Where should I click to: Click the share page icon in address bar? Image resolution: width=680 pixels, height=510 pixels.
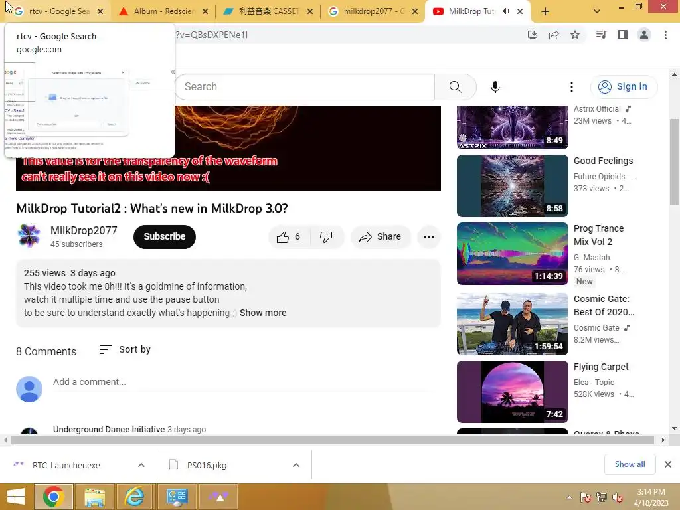click(x=554, y=35)
